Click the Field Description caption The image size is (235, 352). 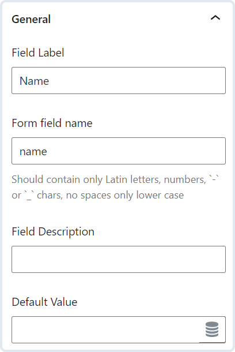pos(53,231)
